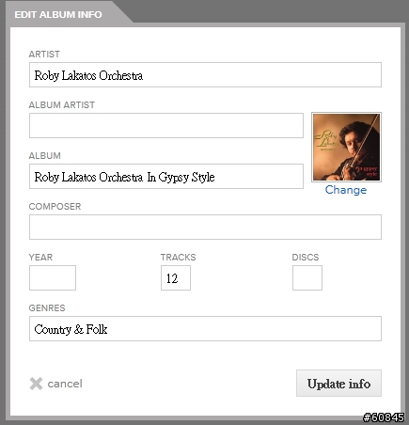Screen dimensions: 409x425
Task: Click the empty Year box
Action: point(53,278)
